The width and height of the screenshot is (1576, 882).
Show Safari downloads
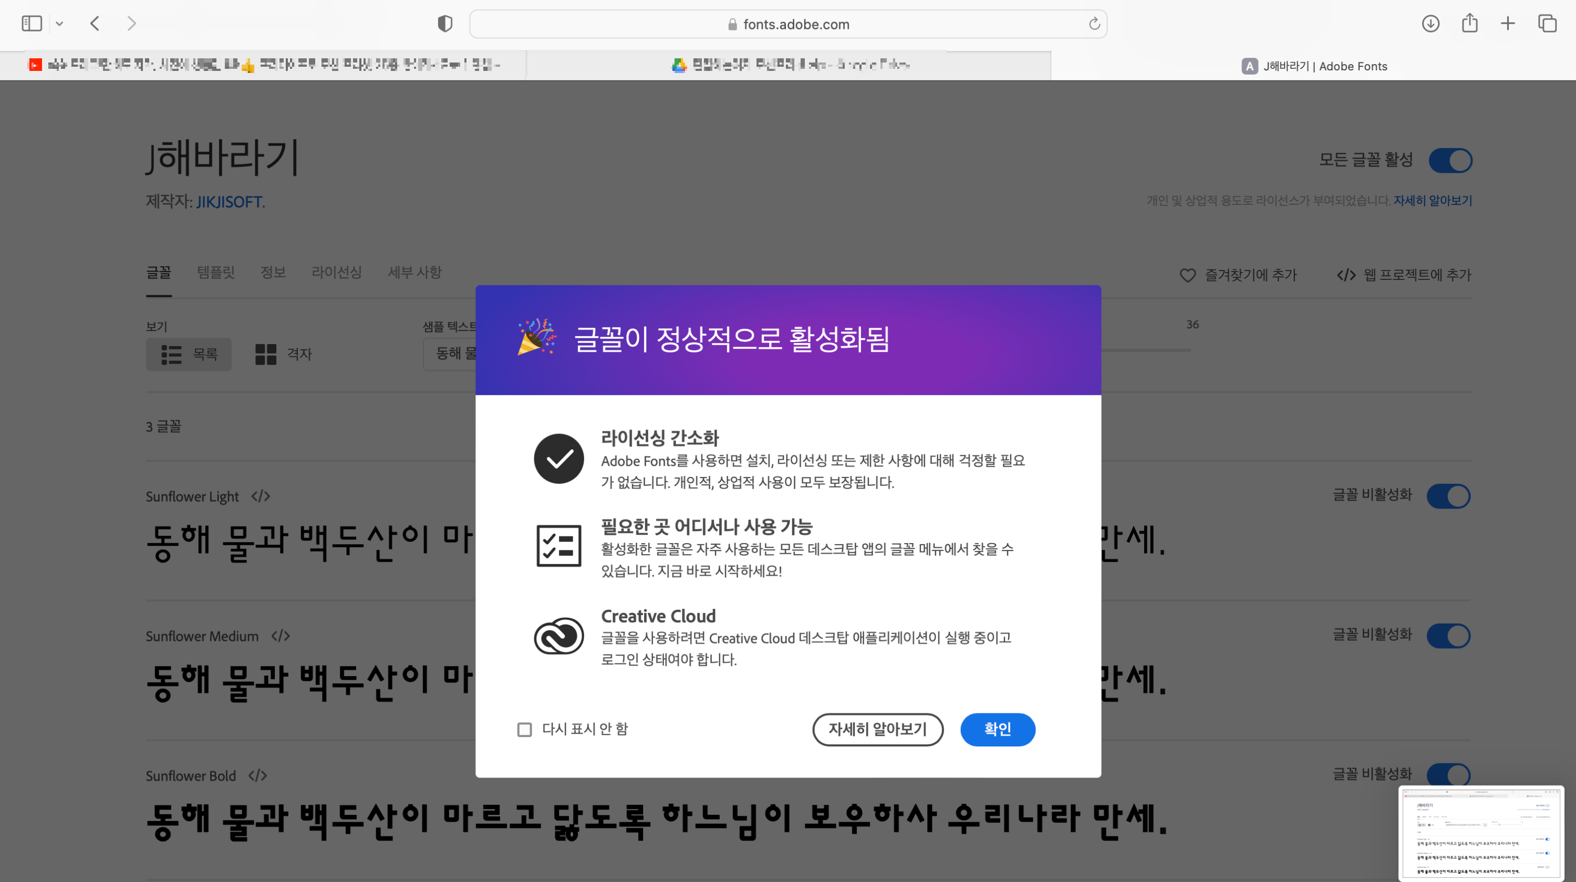1430,24
